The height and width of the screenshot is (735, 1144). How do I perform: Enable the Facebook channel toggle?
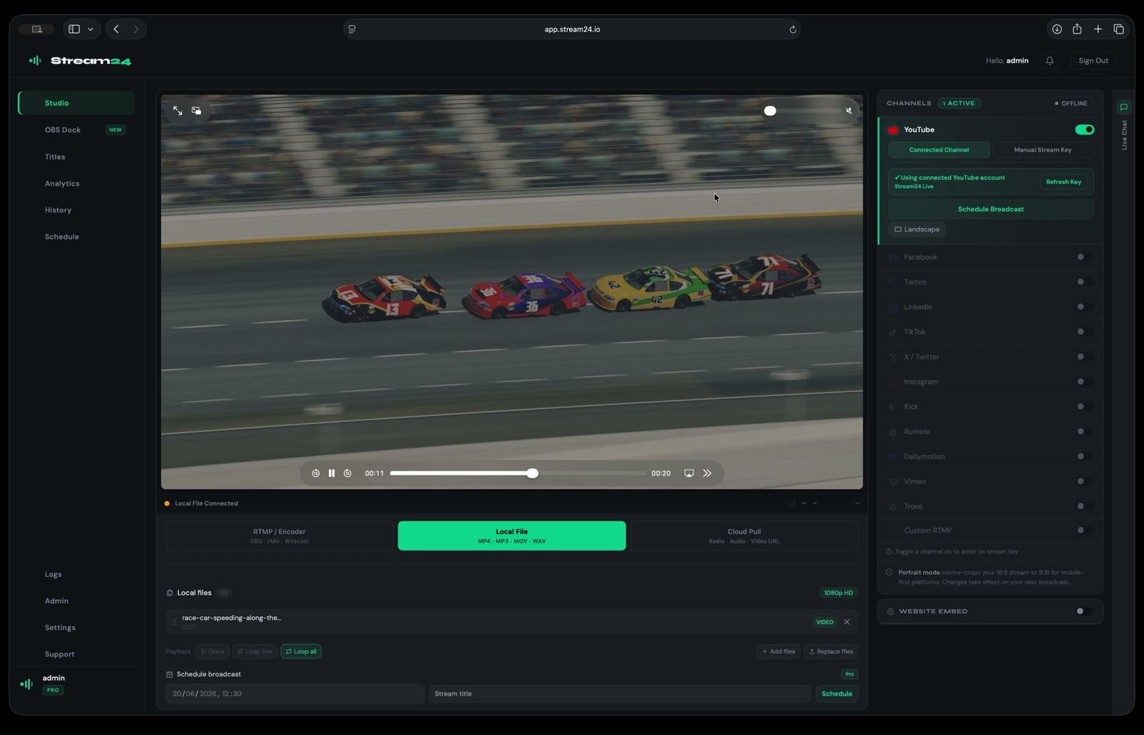1084,257
